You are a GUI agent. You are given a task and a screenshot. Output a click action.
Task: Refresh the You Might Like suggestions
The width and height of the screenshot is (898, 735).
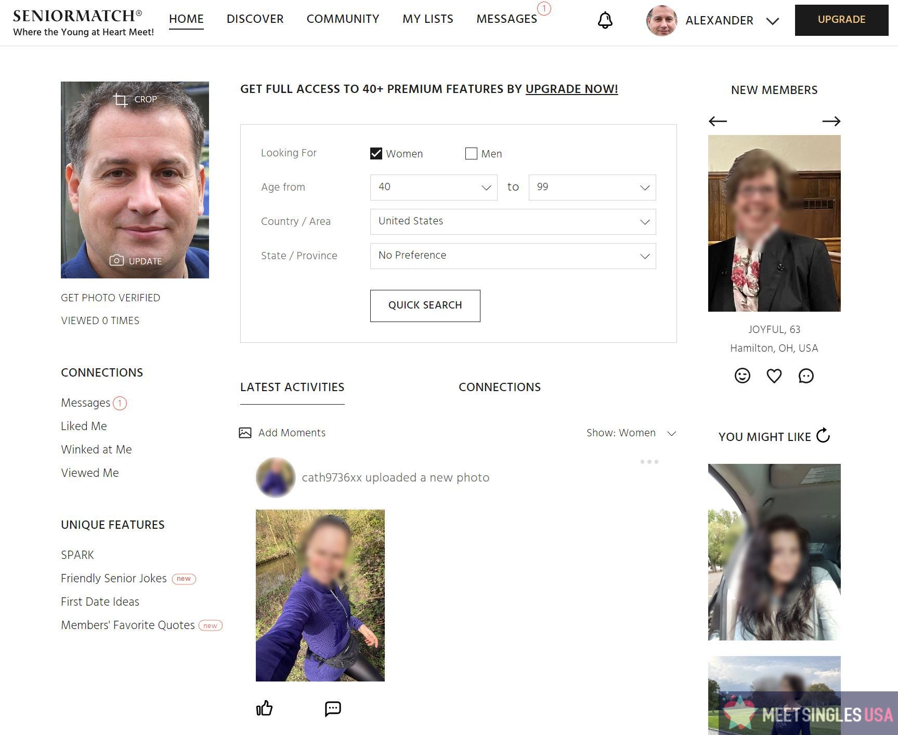823,435
